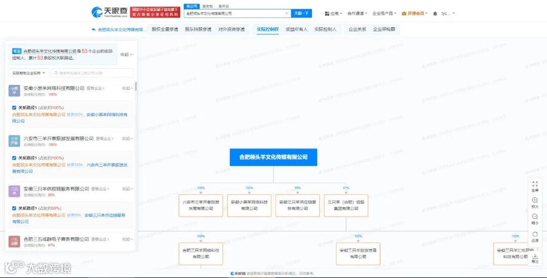
Task: Click the 三羊开泰 company avatar icon
Action: pyautogui.click(x=14, y=141)
